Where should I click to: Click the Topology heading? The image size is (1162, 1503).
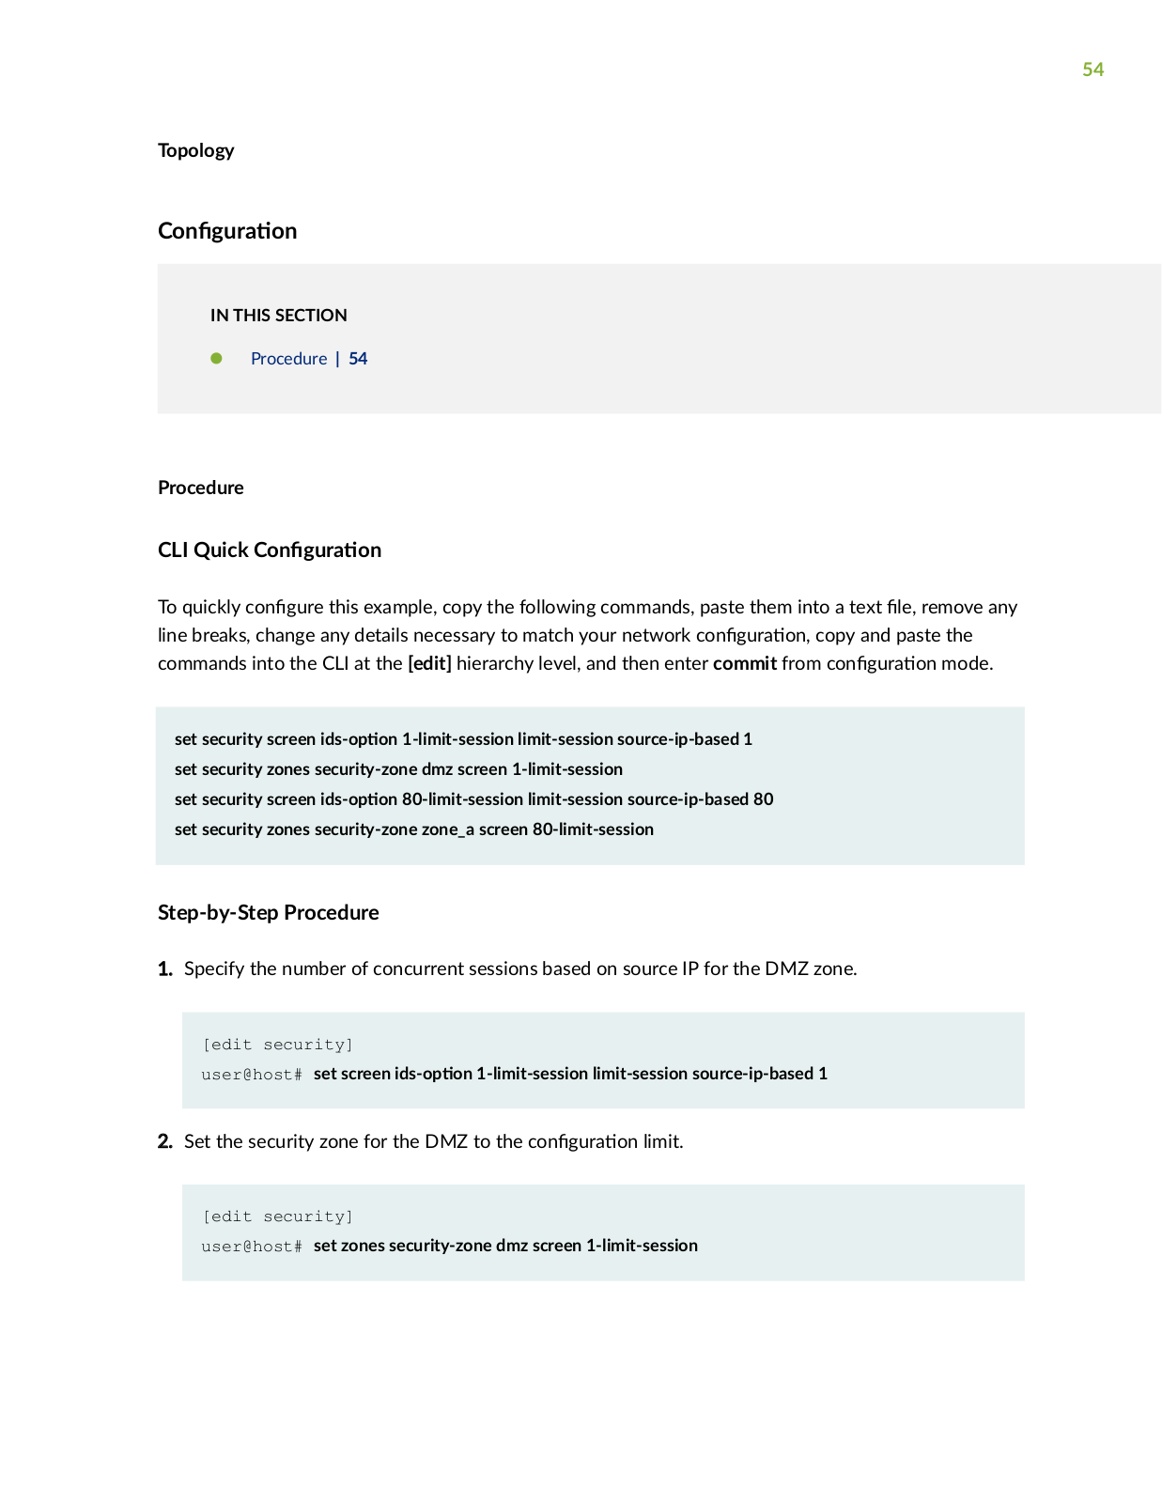coord(195,150)
